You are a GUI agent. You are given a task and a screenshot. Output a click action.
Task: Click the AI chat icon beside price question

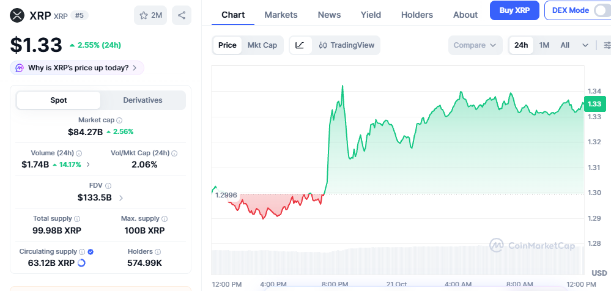click(x=20, y=68)
